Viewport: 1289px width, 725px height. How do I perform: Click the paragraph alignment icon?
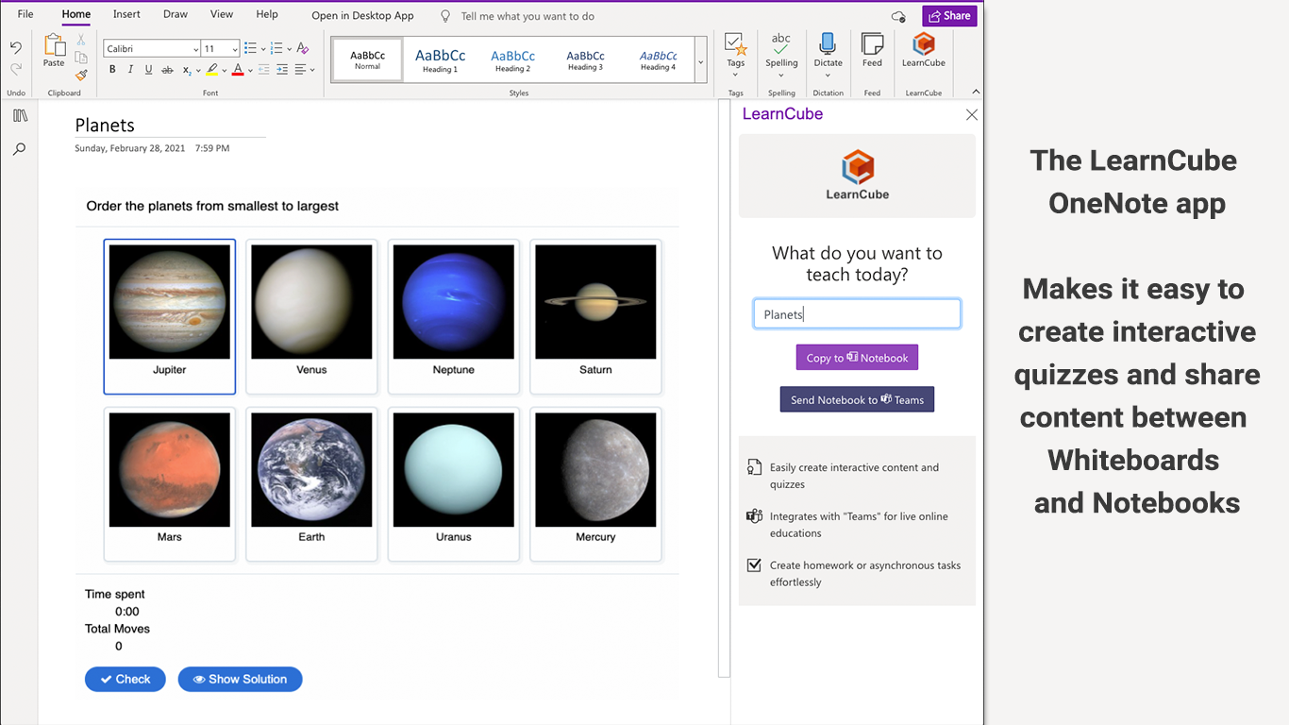[x=300, y=70]
